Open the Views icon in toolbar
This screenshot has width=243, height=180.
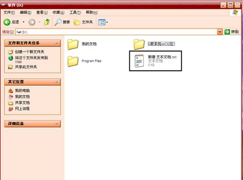point(102,22)
